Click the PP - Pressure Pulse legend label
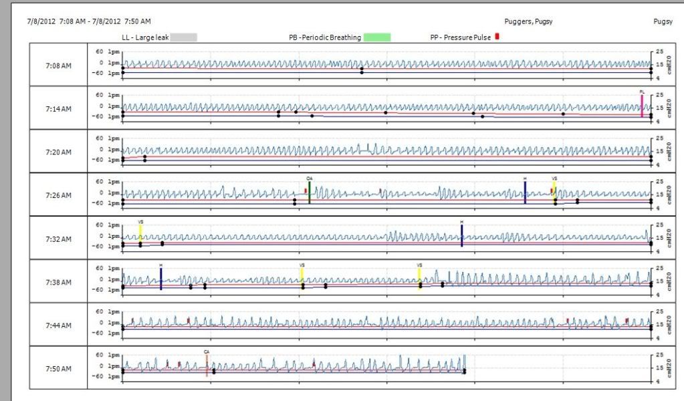This screenshot has width=684, height=401. click(461, 37)
